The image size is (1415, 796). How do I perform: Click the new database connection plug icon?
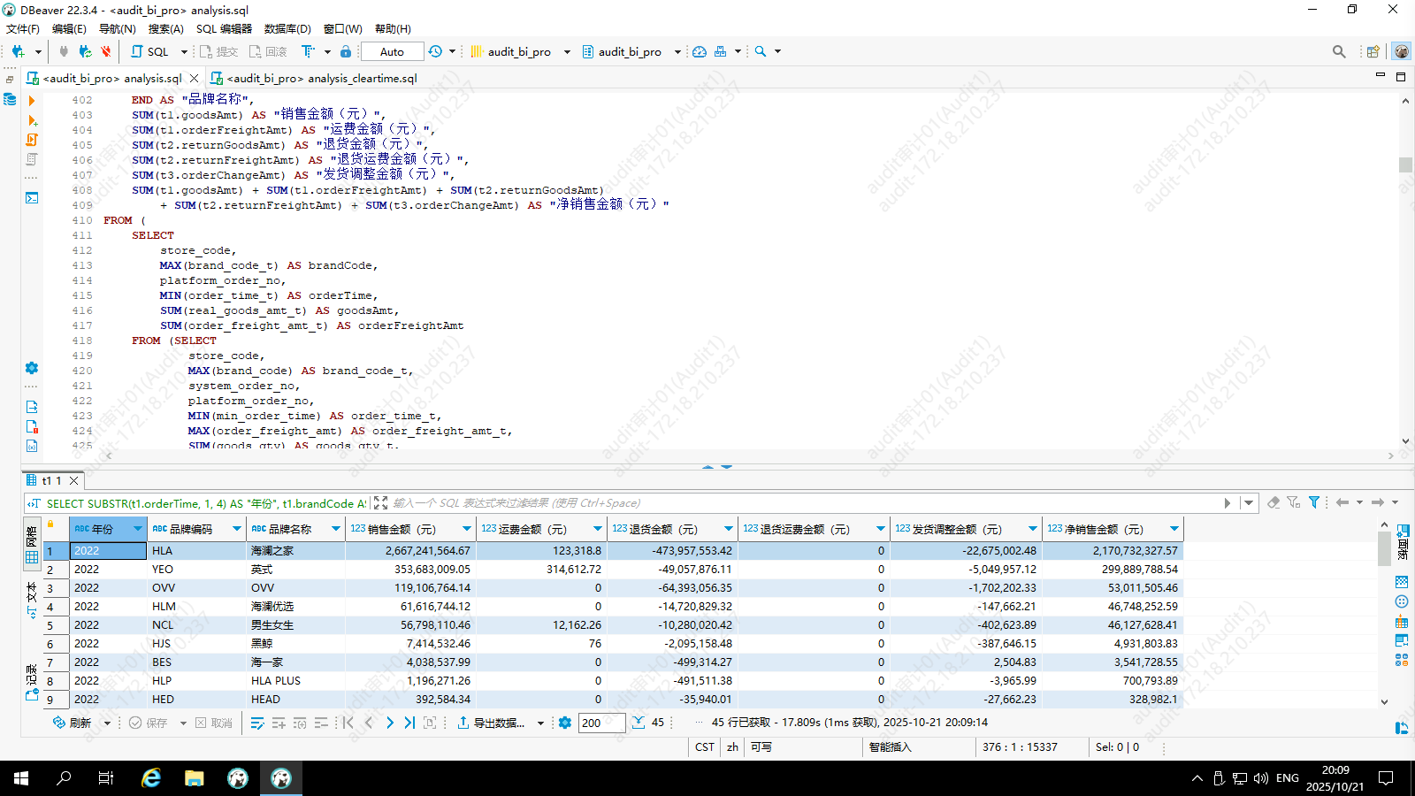pos(18,51)
